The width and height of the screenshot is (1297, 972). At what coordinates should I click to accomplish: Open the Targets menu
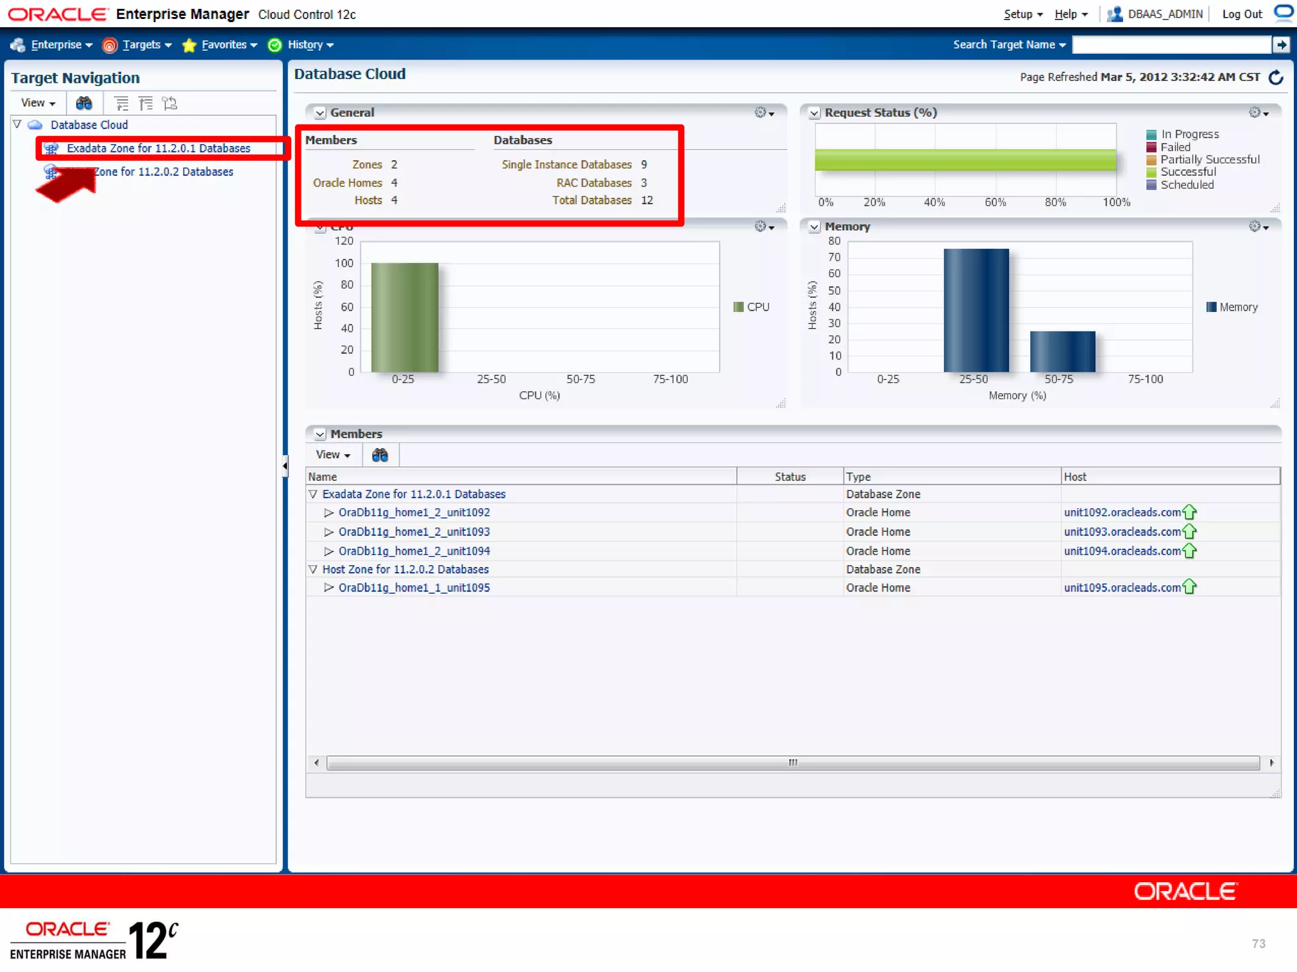point(141,45)
